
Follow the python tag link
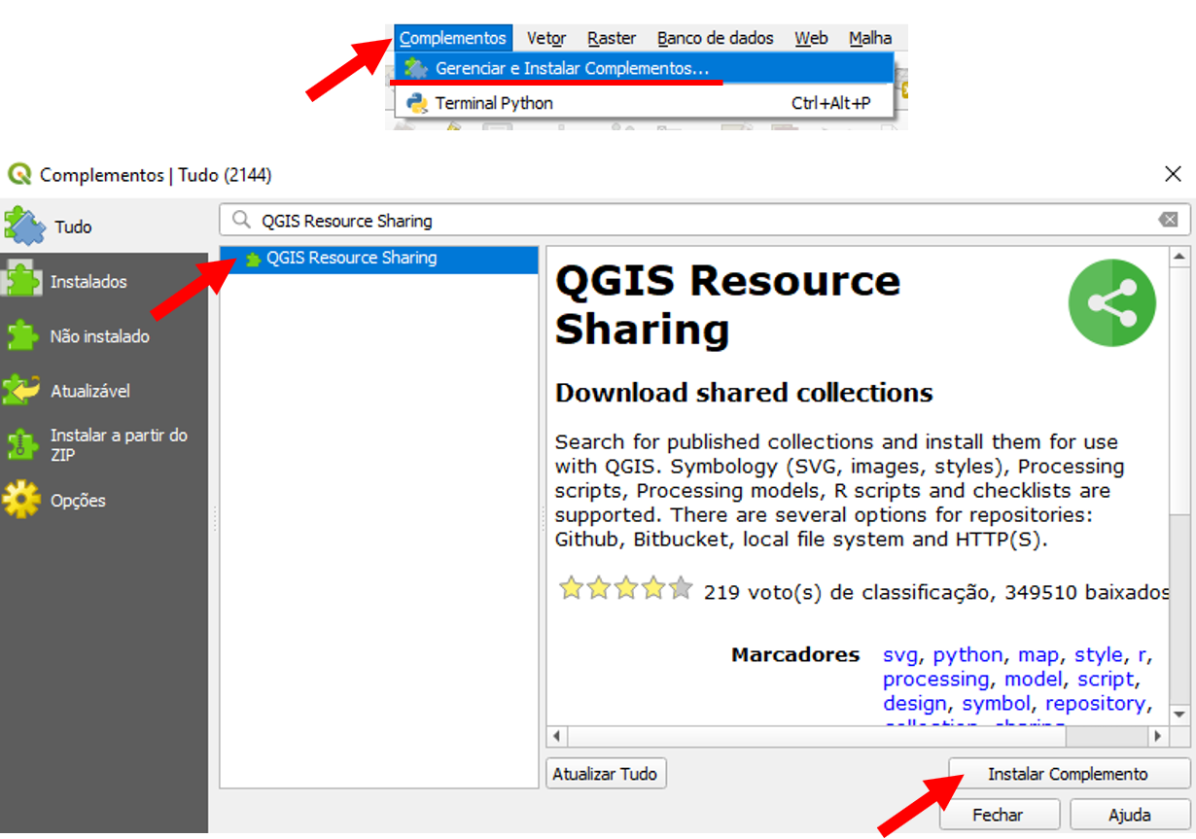(x=967, y=655)
